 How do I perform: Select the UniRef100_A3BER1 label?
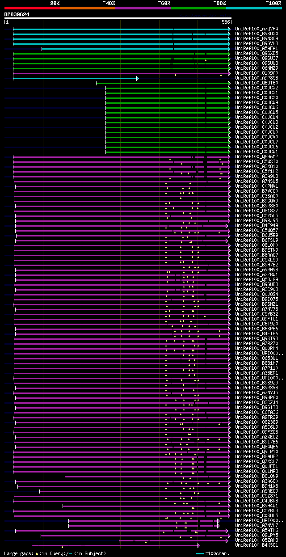point(257,373)
